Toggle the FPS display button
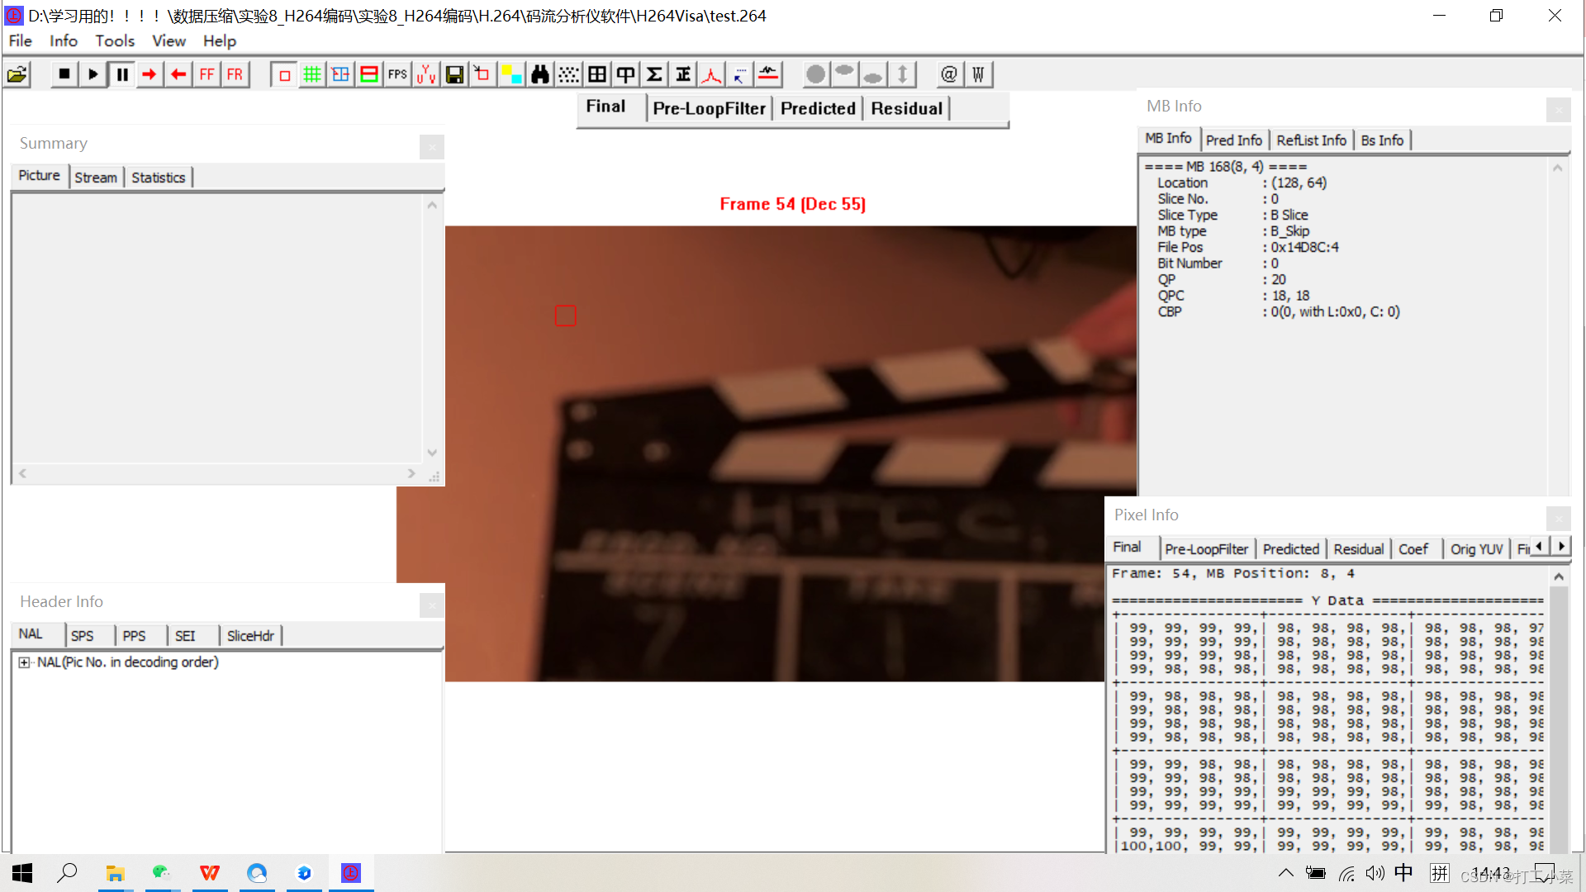Screen dimensions: 1586x892 pos(397,75)
